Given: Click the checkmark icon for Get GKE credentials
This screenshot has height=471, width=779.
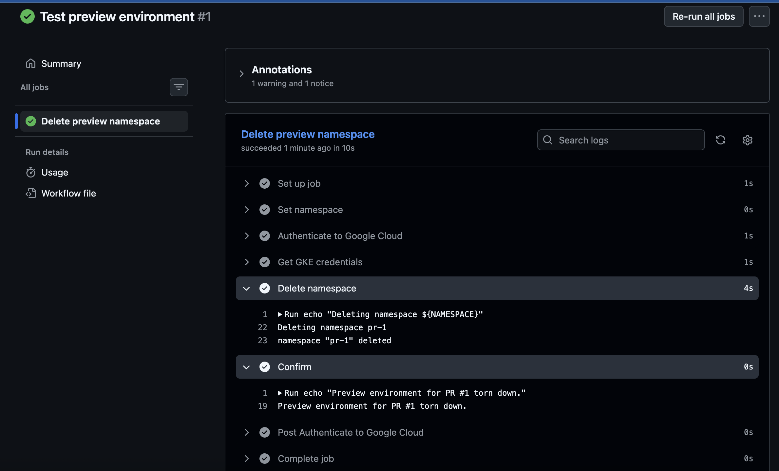Looking at the screenshot, I should click(x=265, y=262).
